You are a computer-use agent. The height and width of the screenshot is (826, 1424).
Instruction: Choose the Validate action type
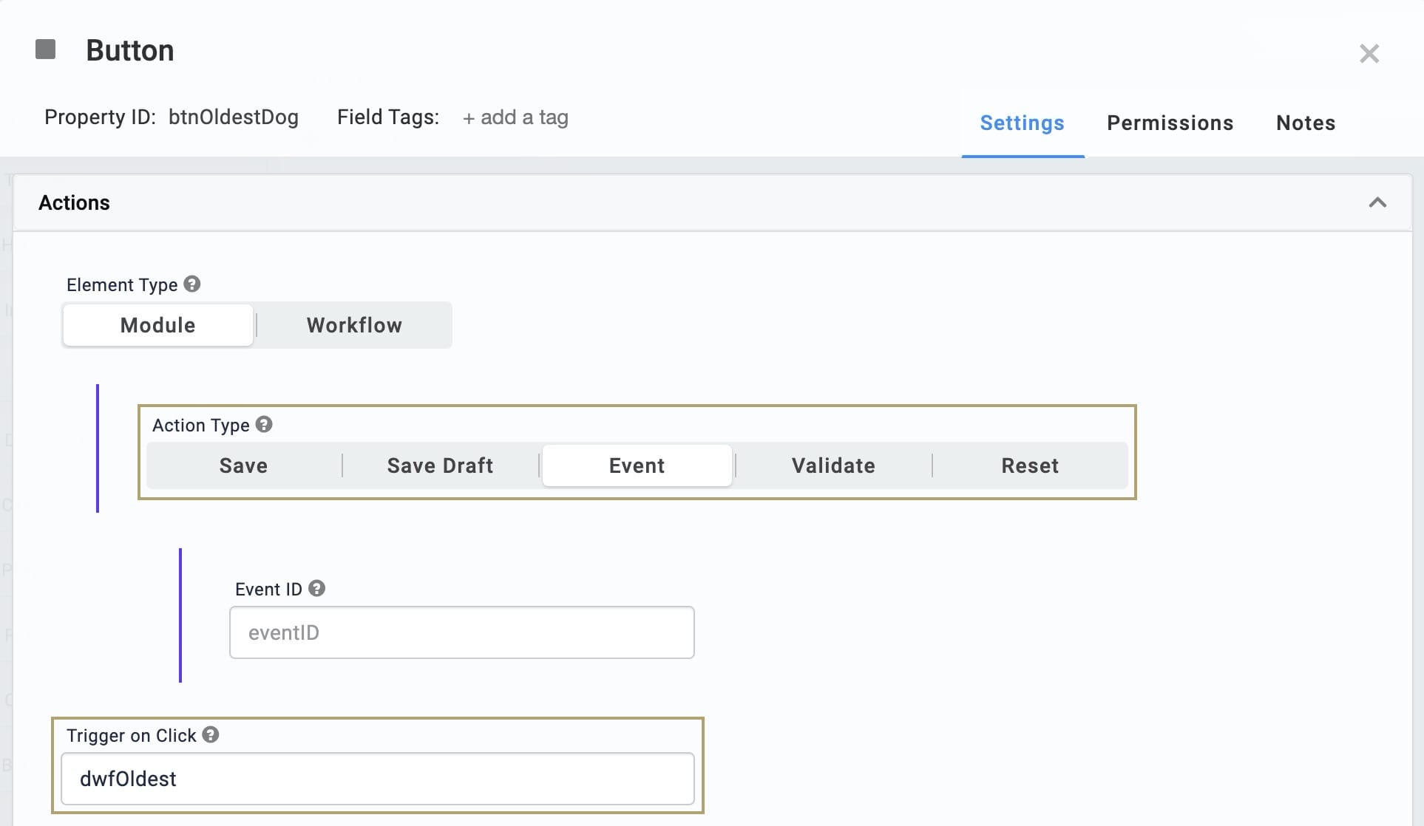pyautogui.click(x=834, y=465)
